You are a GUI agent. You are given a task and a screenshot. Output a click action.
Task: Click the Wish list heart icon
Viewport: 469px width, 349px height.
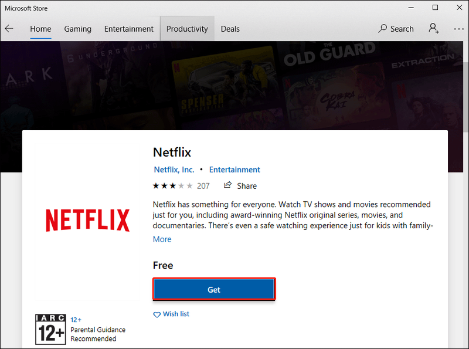click(157, 314)
